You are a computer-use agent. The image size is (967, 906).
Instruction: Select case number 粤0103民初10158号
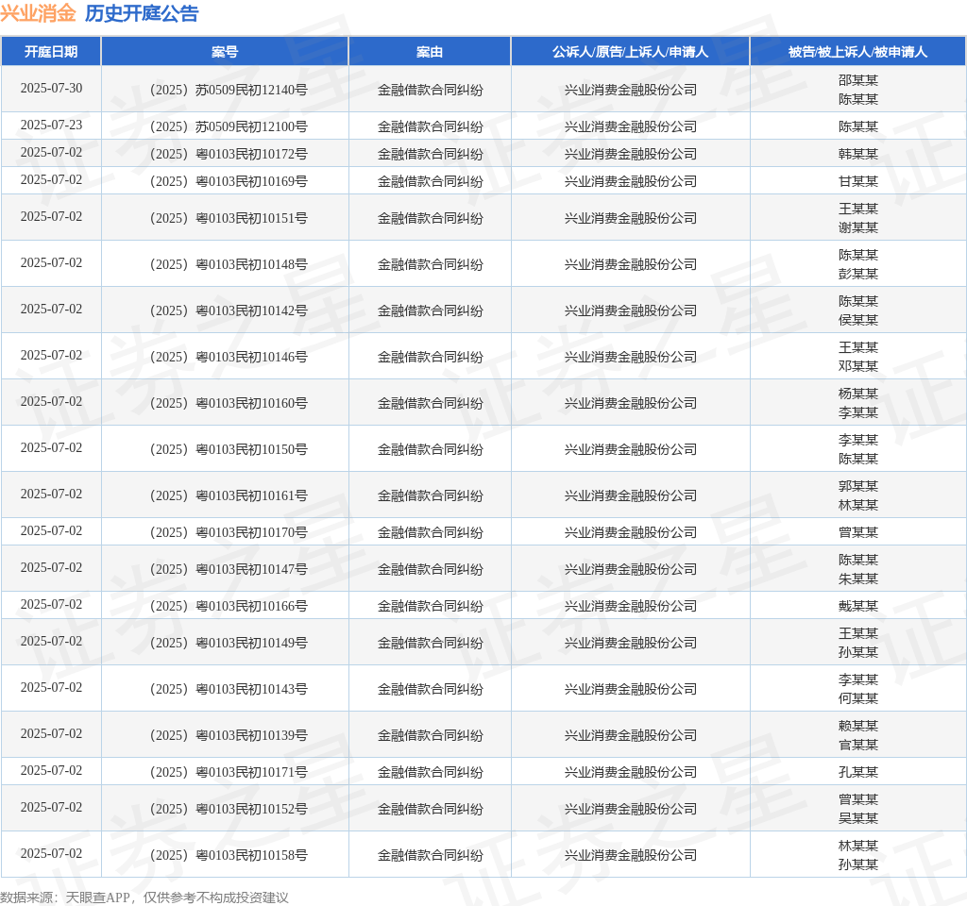coord(229,855)
